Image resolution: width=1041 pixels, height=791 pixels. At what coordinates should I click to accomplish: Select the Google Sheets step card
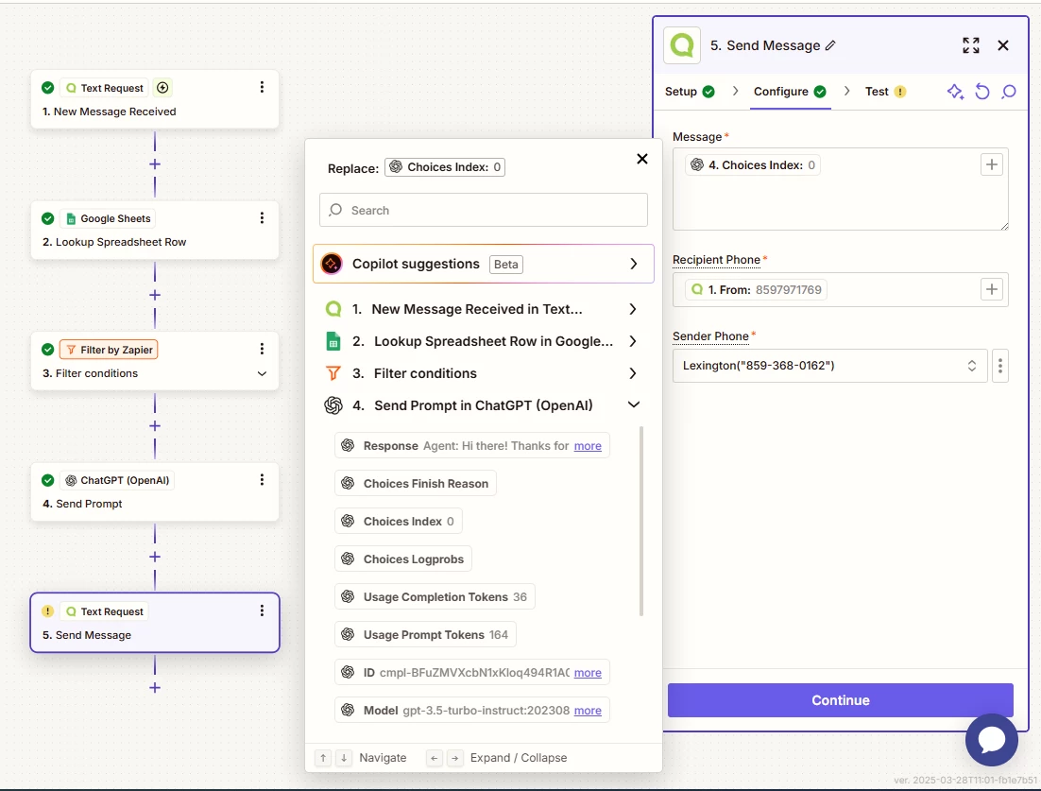(x=155, y=230)
